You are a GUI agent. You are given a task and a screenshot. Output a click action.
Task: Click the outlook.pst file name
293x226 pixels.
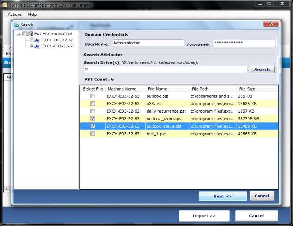point(157,96)
